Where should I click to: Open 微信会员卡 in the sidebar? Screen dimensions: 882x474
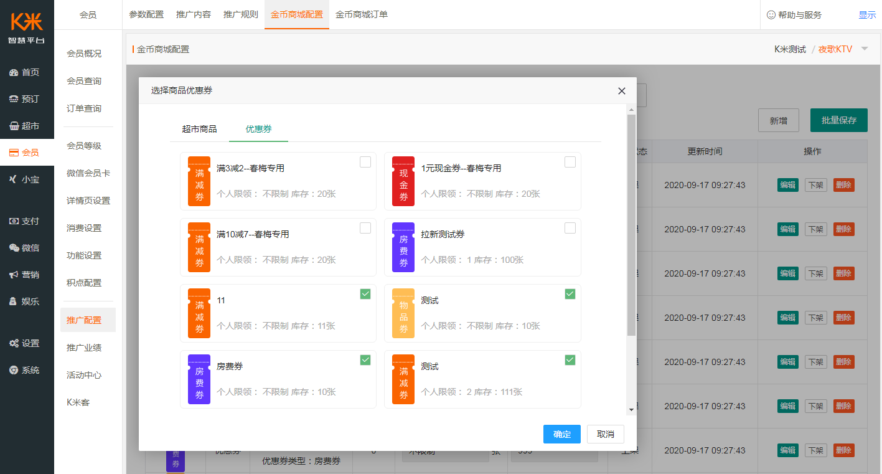[88, 173]
